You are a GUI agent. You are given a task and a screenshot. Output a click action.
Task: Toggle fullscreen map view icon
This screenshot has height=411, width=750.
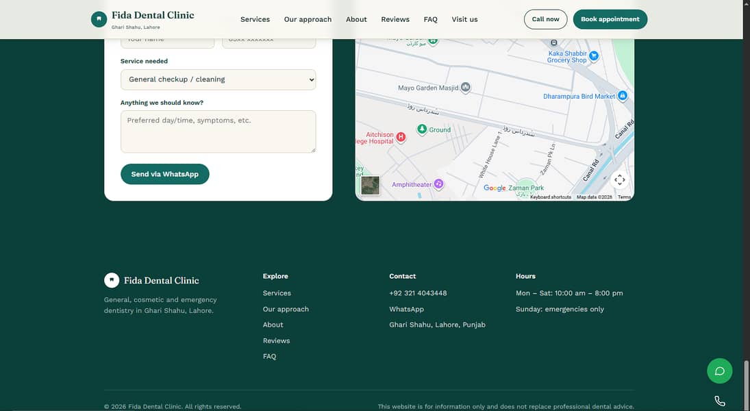pos(619,180)
